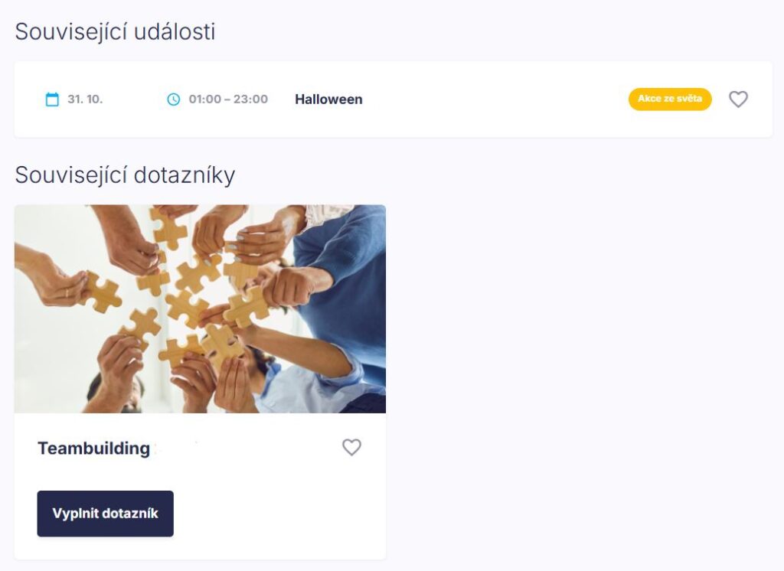
Task: Click blank area beside Vyplnit dotazník button
Action: 280,514
